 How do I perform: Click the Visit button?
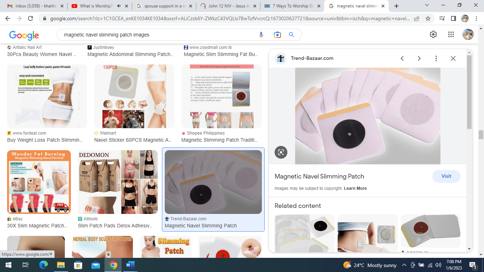[446, 176]
